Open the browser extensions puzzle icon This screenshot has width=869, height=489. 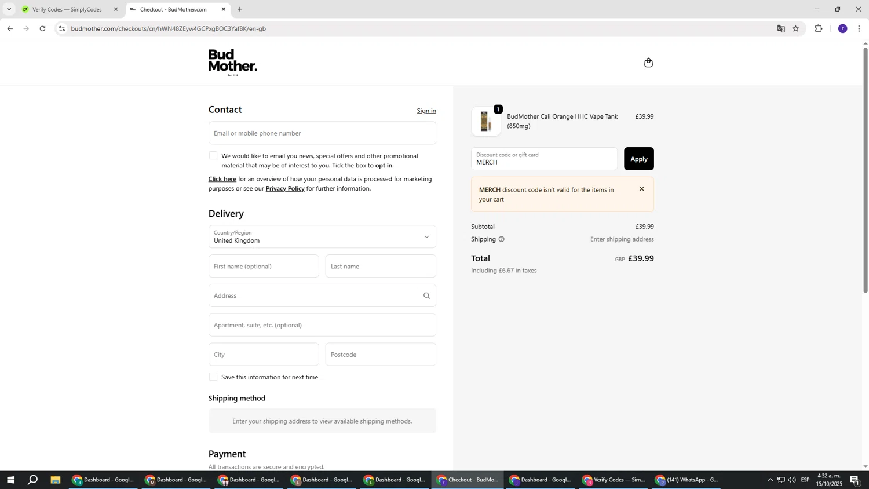[819, 28]
